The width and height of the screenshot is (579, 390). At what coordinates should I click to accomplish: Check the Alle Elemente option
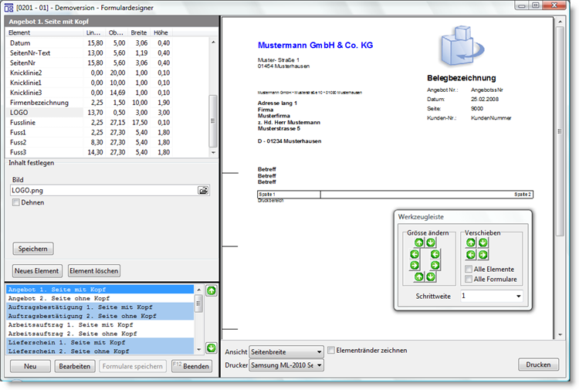click(x=467, y=269)
